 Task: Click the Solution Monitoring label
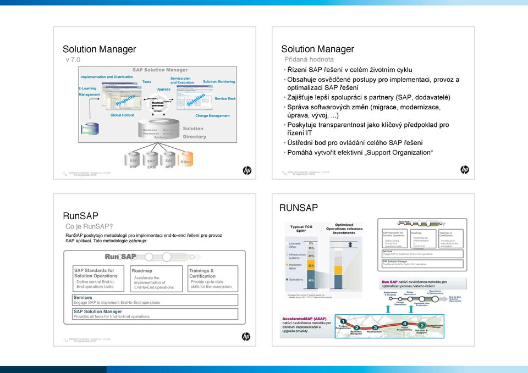click(x=219, y=82)
